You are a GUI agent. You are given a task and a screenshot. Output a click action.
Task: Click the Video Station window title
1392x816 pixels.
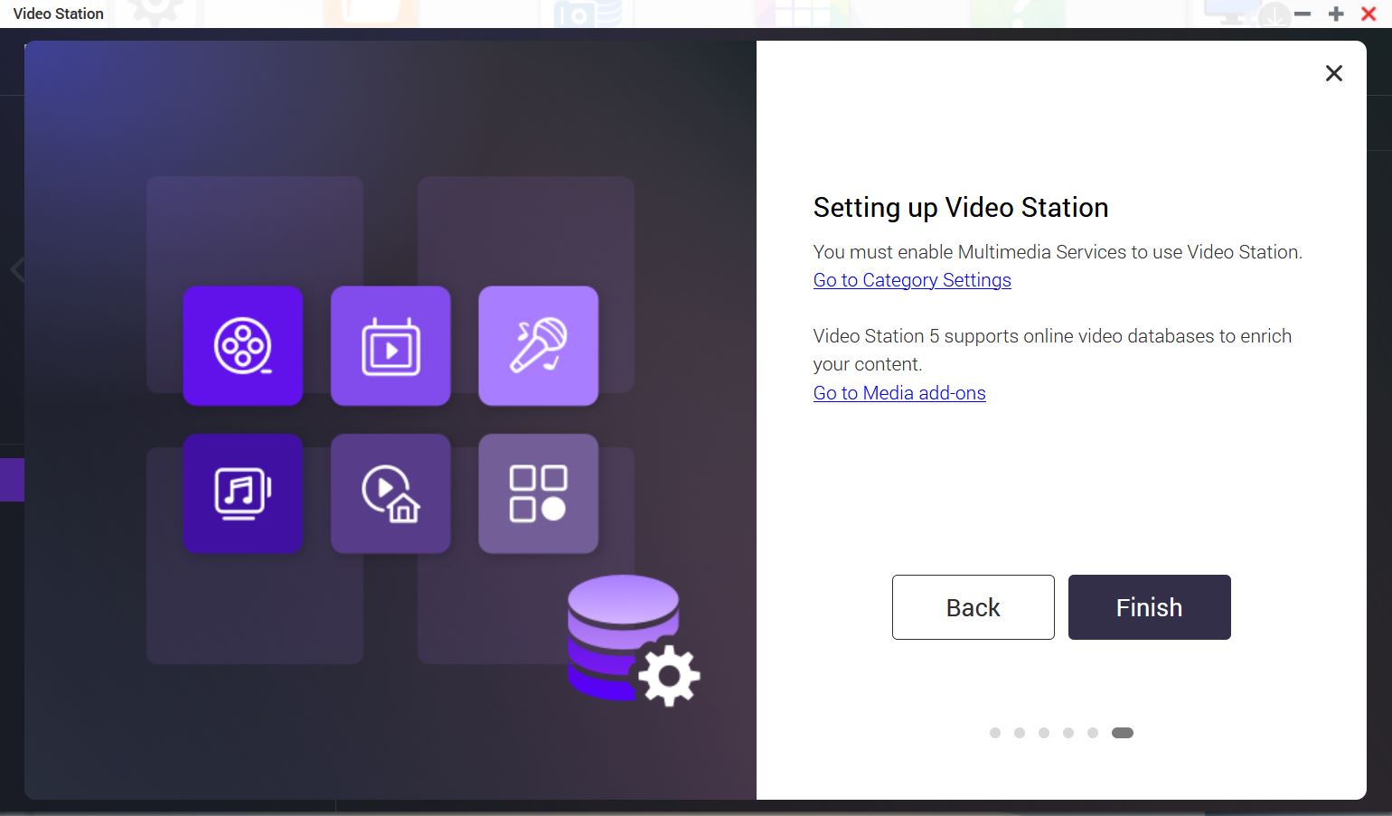click(58, 14)
